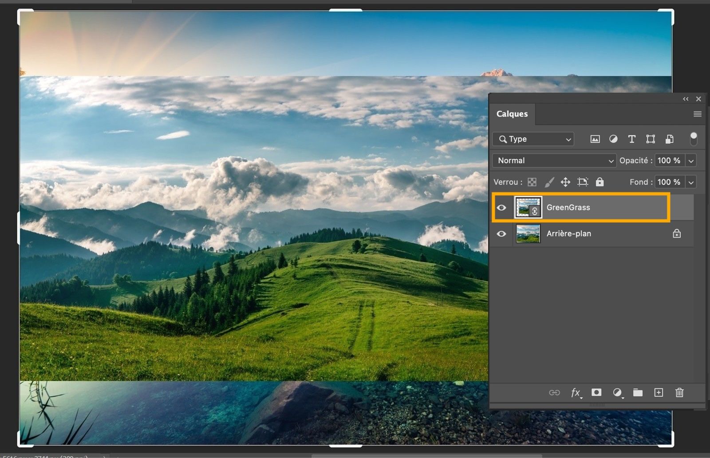Add a layer mask to GreenGrass

596,392
